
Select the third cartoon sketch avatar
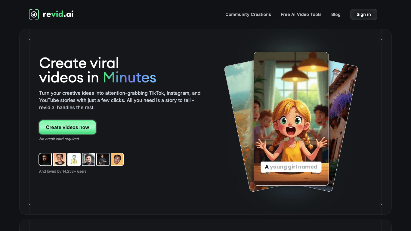pyautogui.click(x=74, y=159)
